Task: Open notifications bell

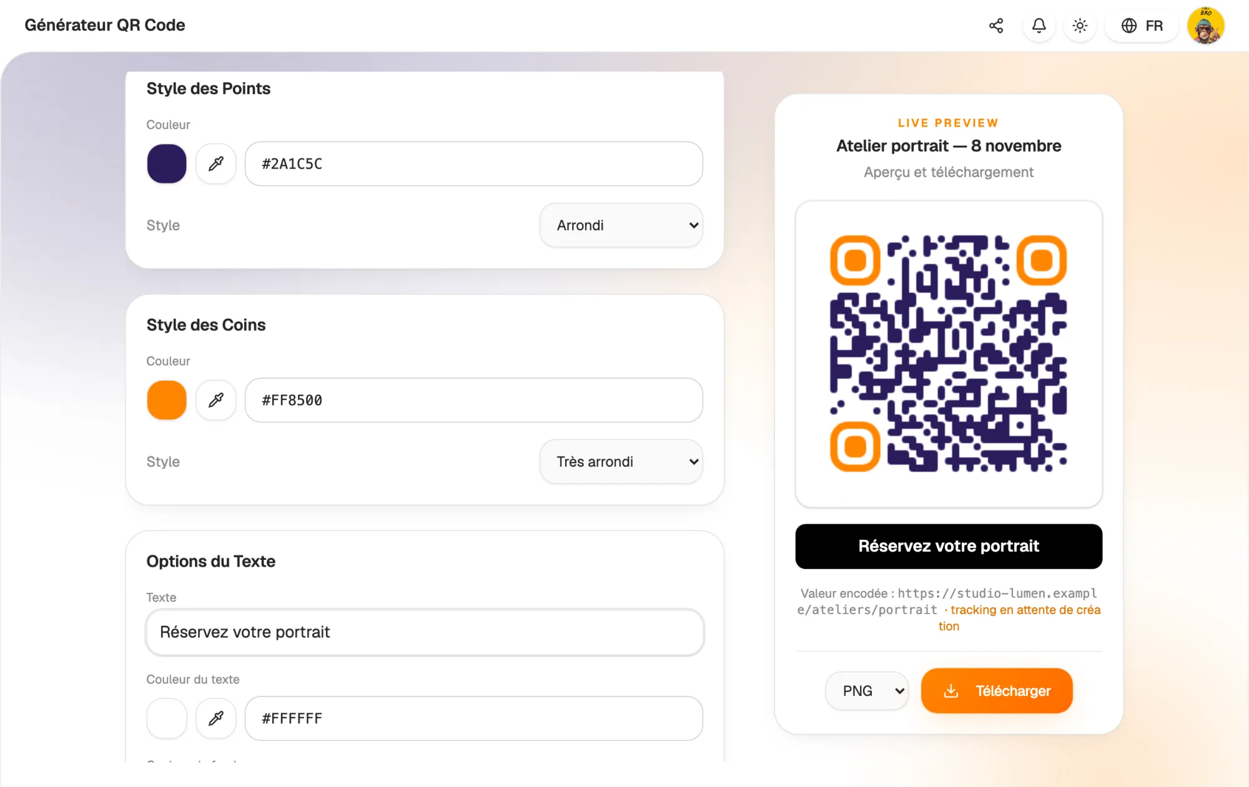Action: pos(1039,26)
